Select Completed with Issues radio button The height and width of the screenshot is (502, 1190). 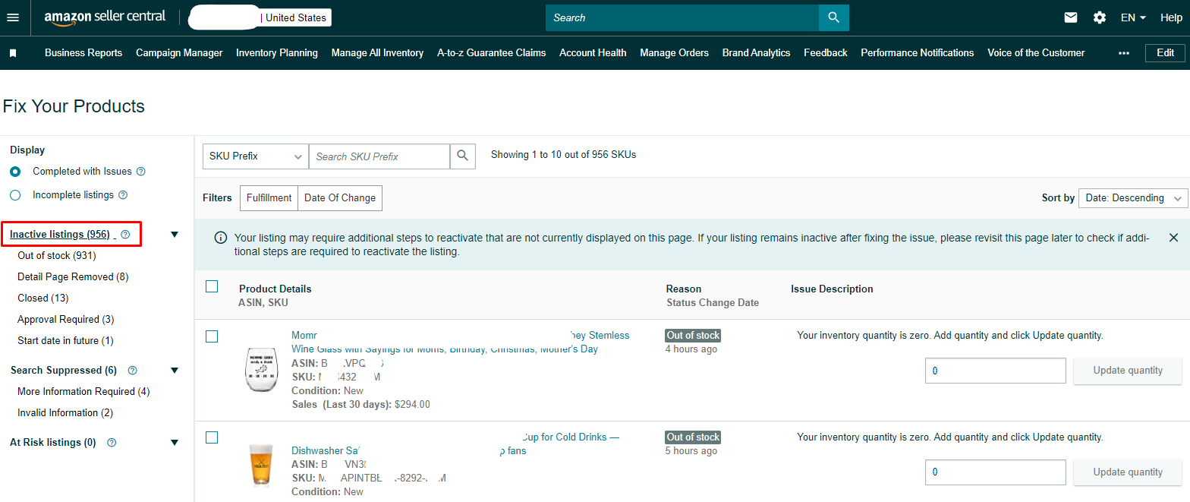(x=16, y=172)
